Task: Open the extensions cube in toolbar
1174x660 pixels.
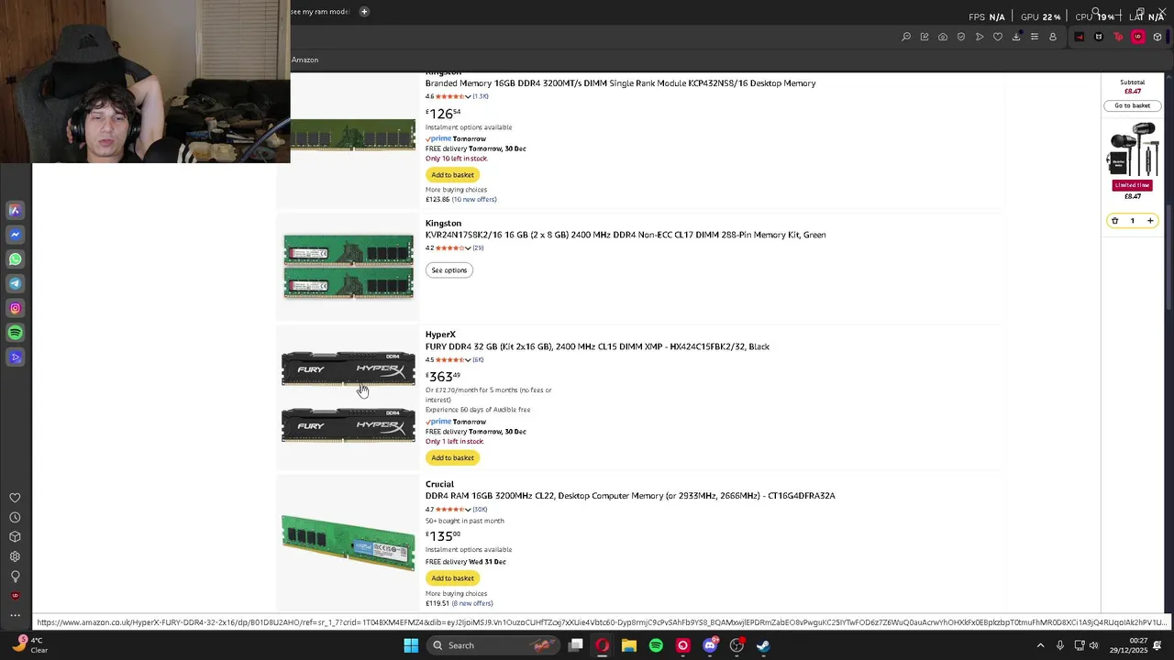Action: (x=1157, y=37)
